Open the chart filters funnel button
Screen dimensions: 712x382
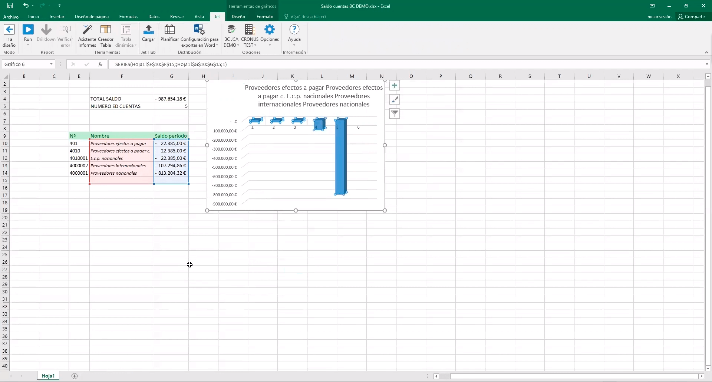click(395, 113)
